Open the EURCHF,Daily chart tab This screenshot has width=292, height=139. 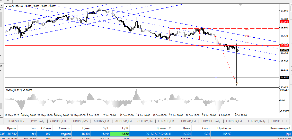211,121
